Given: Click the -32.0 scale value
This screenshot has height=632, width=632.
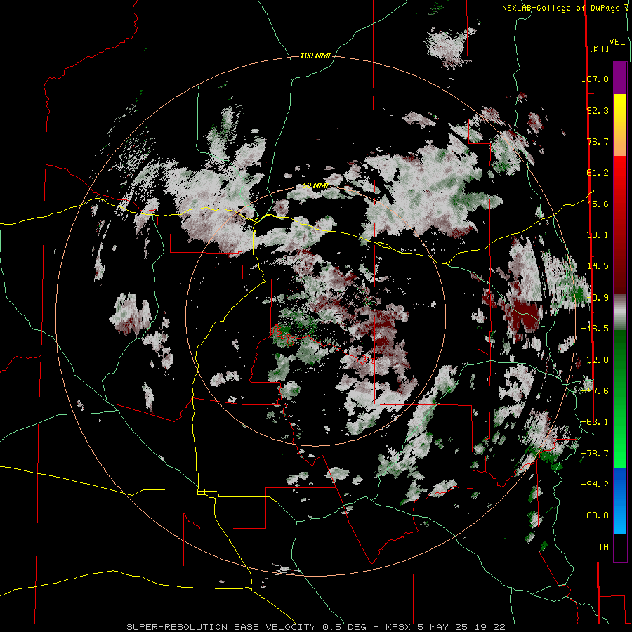Looking at the screenshot, I should (595, 360).
